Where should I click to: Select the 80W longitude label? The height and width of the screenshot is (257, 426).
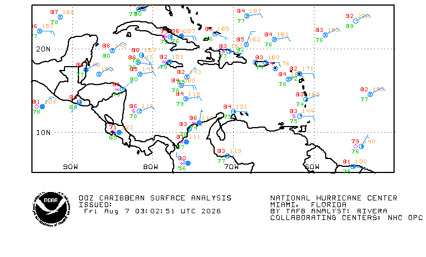(151, 167)
